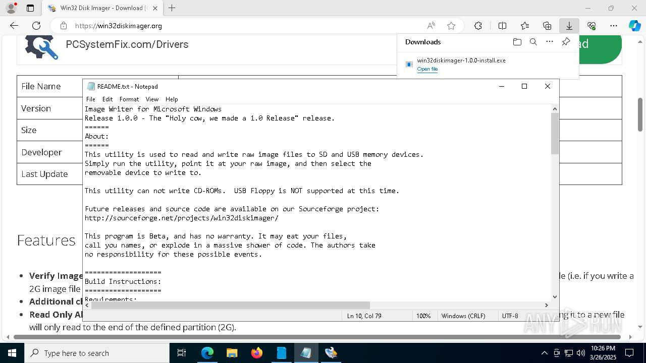Open Browser essentials heart icon
The height and width of the screenshot is (363, 646).
pyautogui.click(x=591, y=26)
